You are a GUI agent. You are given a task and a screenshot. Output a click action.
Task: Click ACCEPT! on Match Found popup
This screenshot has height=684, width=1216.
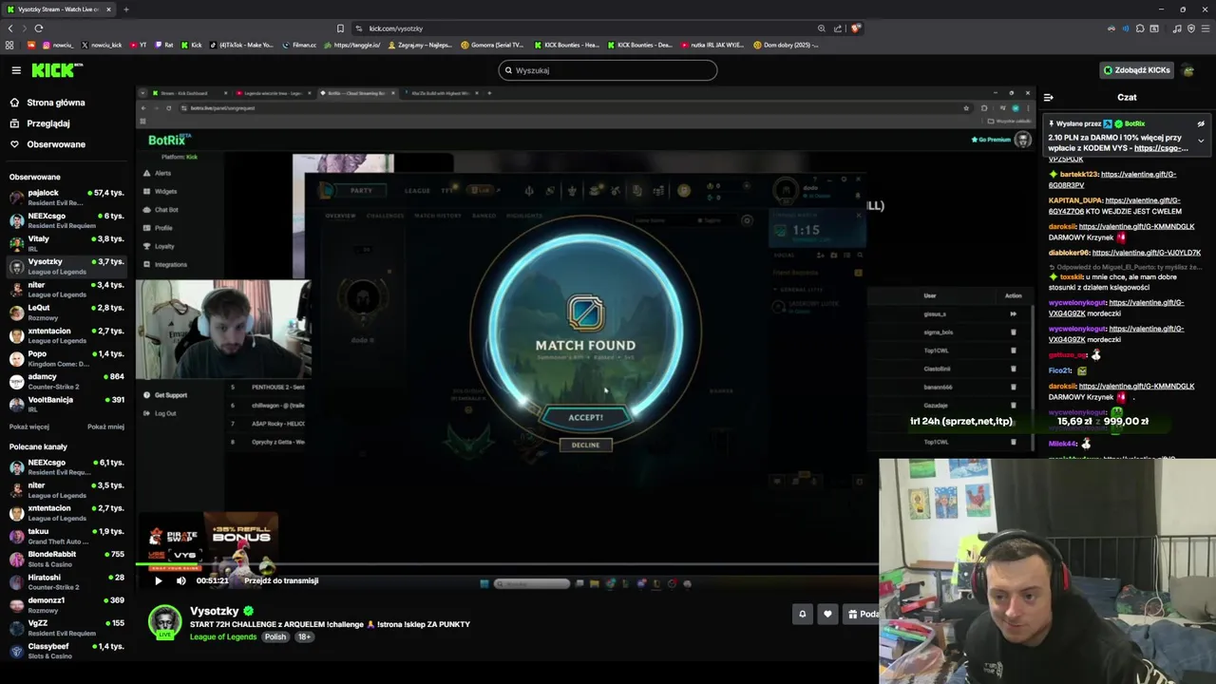[585, 417]
